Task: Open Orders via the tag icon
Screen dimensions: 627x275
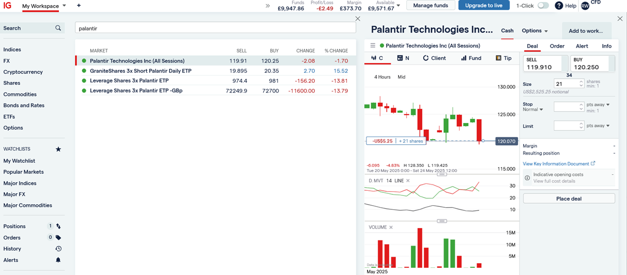Action: coord(58,238)
